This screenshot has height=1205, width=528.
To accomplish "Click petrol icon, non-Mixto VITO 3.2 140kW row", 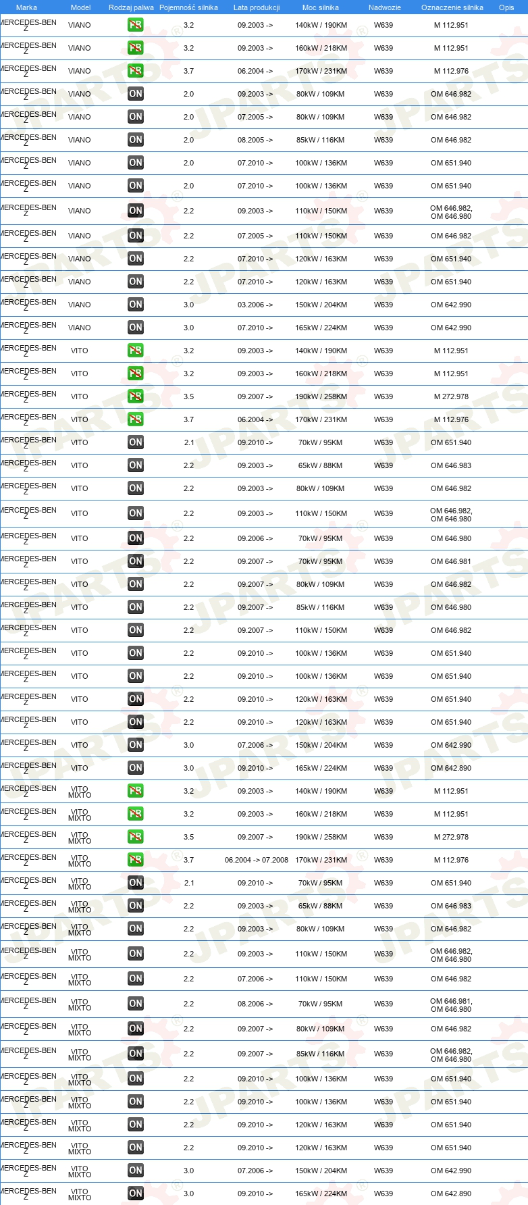I will point(136,351).
